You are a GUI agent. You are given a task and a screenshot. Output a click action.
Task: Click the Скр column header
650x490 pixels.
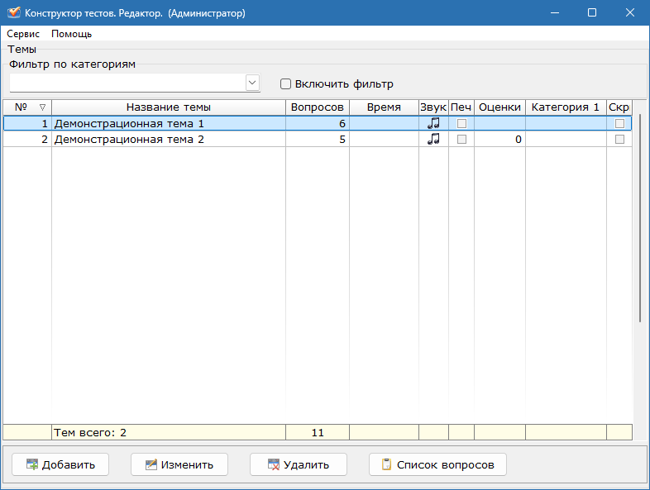coord(619,107)
